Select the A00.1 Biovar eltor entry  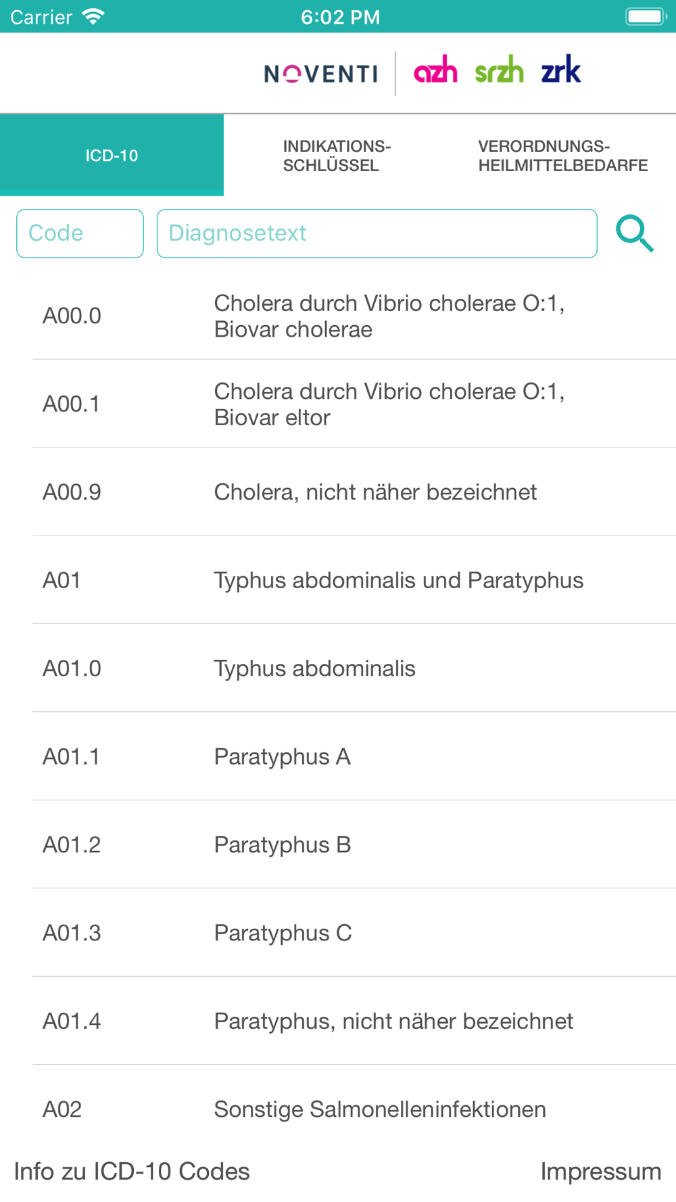point(354,404)
